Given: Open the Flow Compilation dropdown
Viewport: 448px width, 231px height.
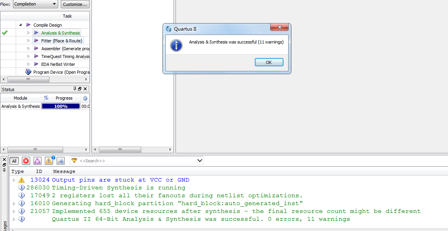Looking at the screenshot, I should pyautogui.click(x=35, y=4).
